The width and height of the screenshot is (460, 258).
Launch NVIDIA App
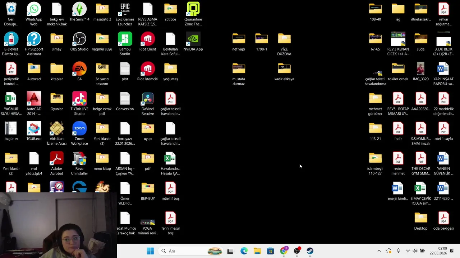193,39
